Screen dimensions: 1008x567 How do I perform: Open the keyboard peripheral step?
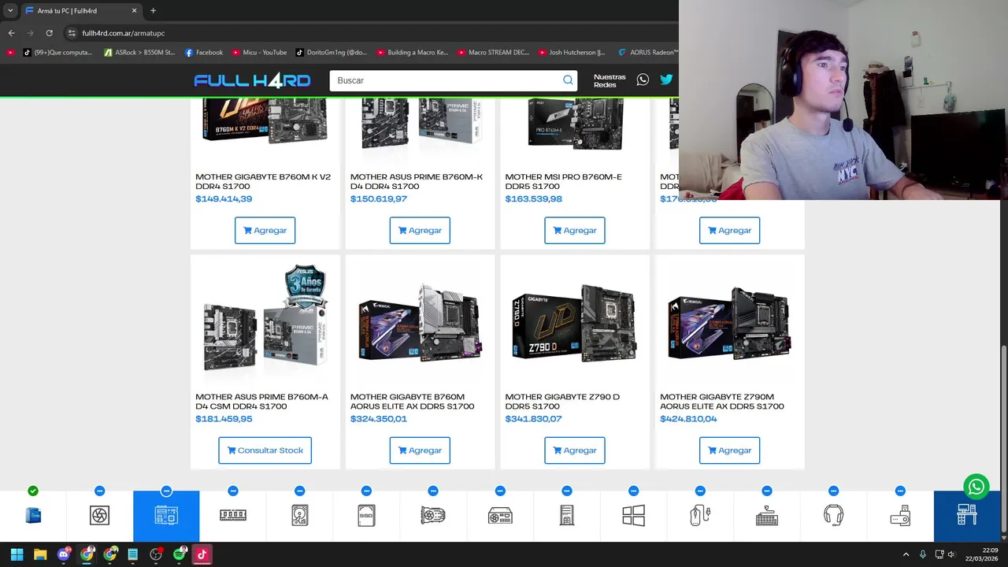(x=766, y=516)
